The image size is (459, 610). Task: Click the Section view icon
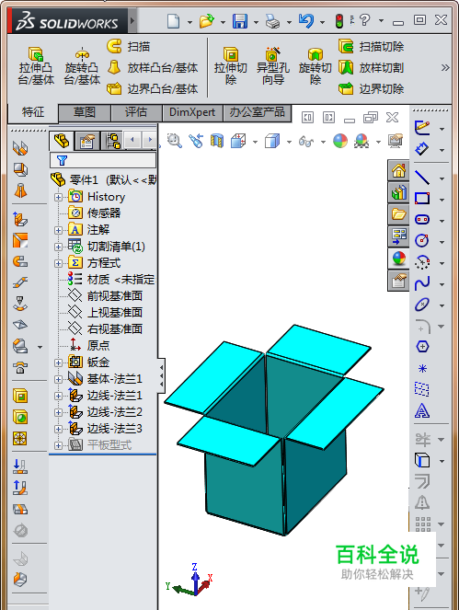tap(217, 141)
